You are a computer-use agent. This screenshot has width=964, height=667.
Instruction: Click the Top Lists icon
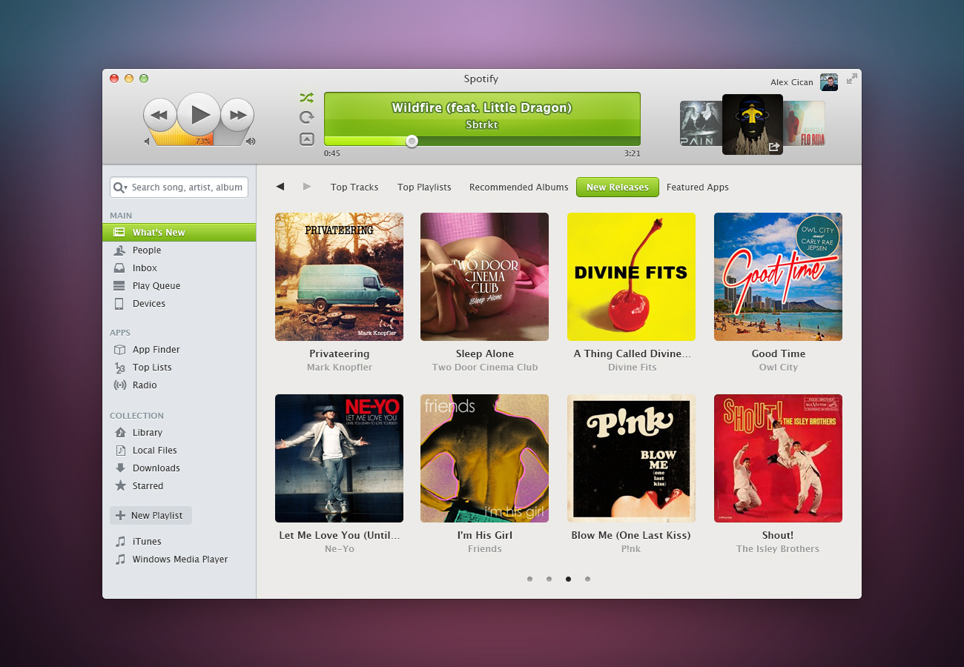(x=119, y=368)
